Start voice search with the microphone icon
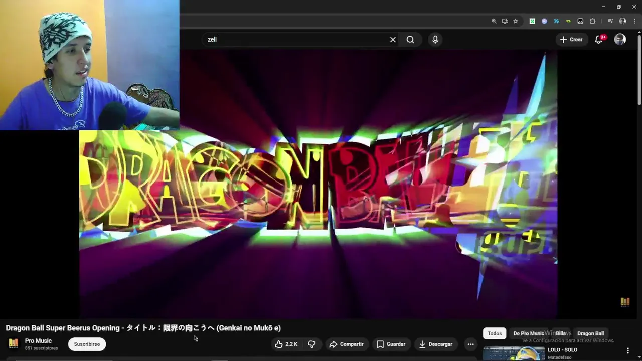This screenshot has width=642, height=361. 435,40
